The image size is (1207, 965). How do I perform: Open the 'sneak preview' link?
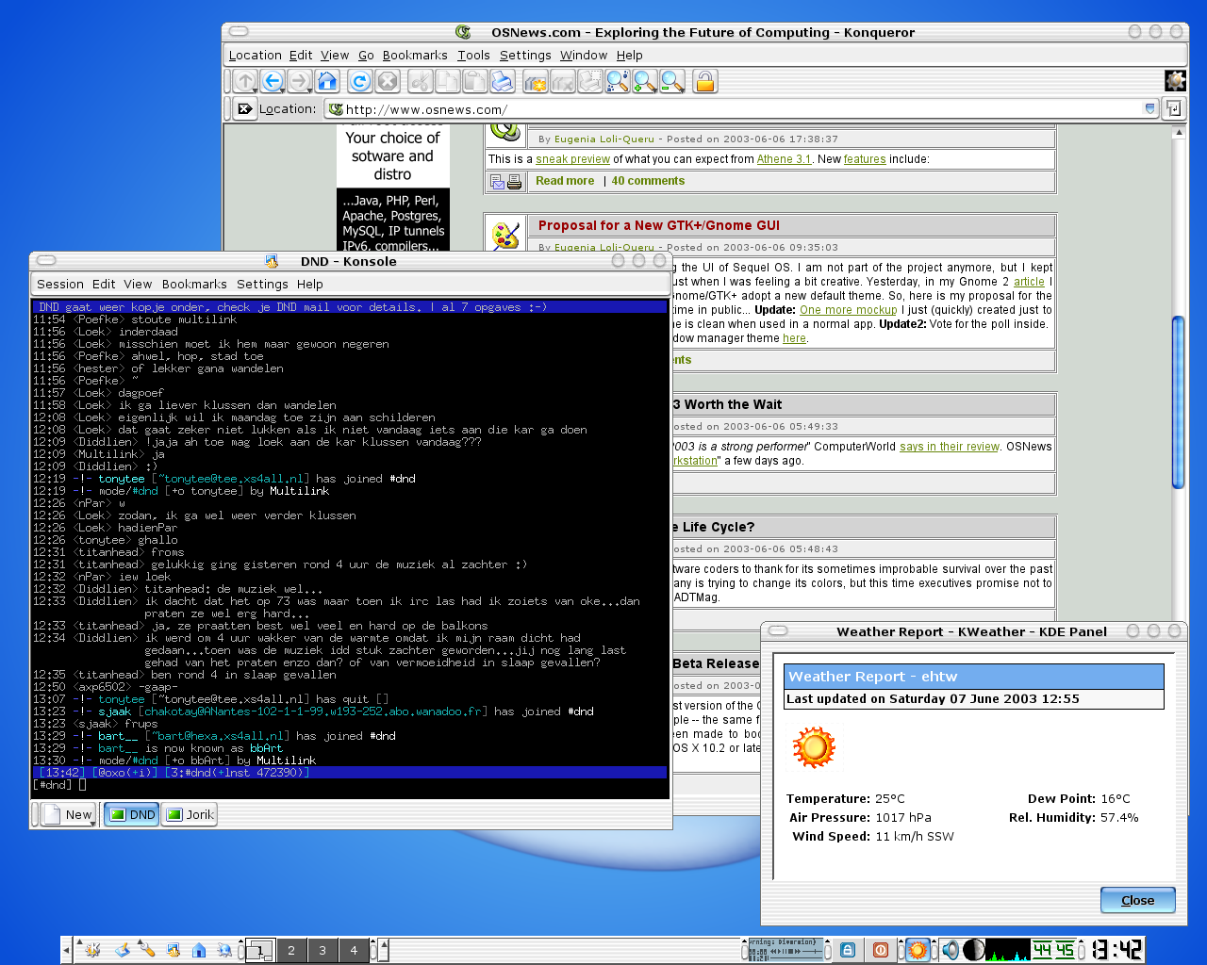click(572, 159)
